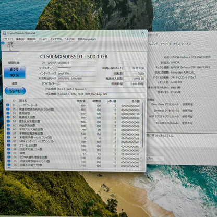Click the 正常 90 % health status button

(15, 72)
